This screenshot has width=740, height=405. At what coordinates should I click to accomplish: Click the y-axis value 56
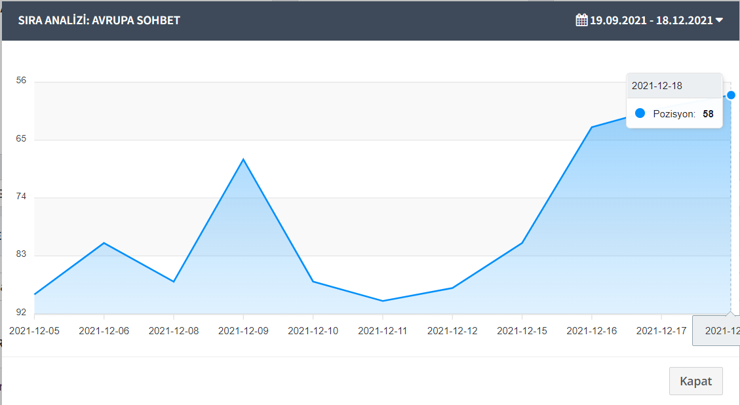pyautogui.click(x=21, y=80)
